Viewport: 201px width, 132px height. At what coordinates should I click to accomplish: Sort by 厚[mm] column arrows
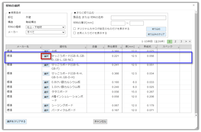pyautogui.click(x=139, y=47)
